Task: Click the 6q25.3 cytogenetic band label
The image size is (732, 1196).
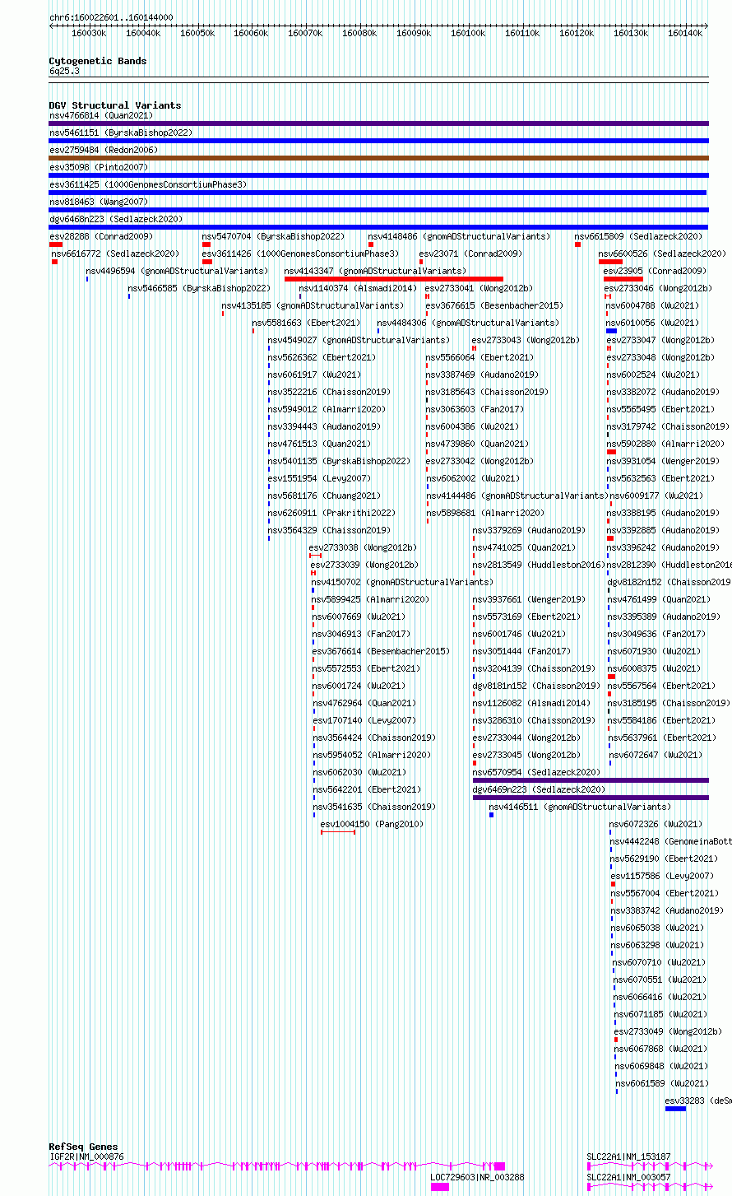Action: coord(64,71)
